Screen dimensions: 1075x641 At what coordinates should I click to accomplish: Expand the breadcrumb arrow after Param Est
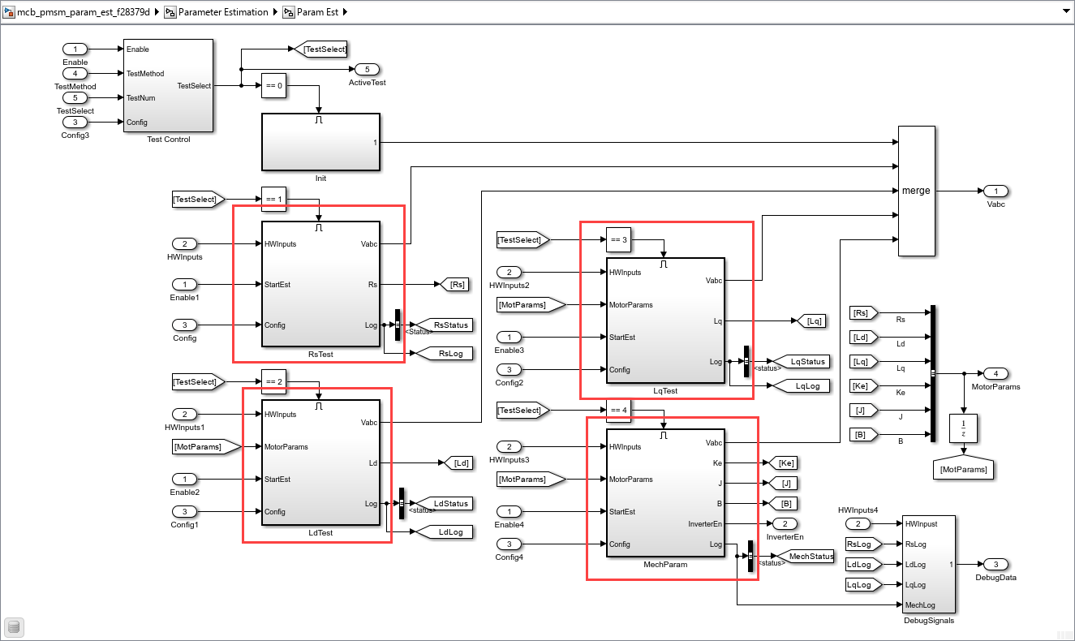tap(345, 12)
